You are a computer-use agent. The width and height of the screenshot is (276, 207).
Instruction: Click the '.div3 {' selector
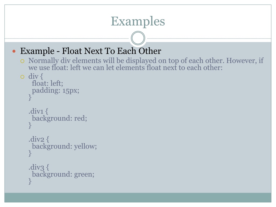coord(39,167)
